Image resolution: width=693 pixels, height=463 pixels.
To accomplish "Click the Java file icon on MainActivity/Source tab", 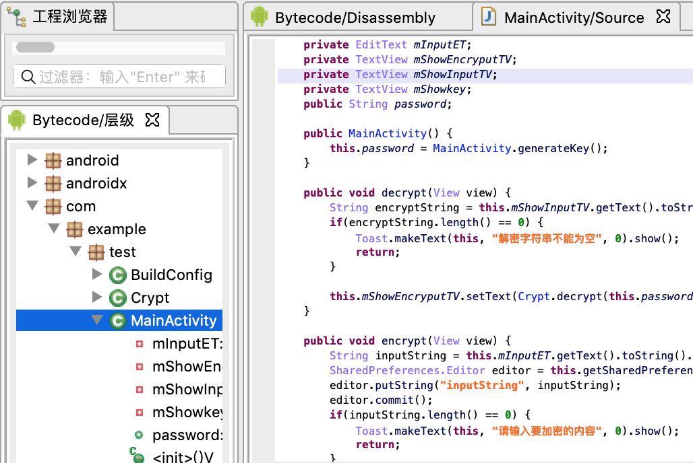I will 488,17.
